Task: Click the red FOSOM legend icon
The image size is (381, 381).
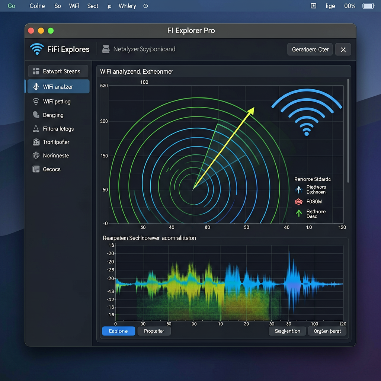Action: tap(299, 201)
